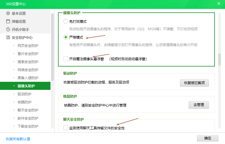This screenshot has height=144, width=225.
Task: Click 严格模式 description text
Action: (x=133, y=45)
